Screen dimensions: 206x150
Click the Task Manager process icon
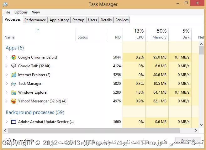(x=14, y=84)
